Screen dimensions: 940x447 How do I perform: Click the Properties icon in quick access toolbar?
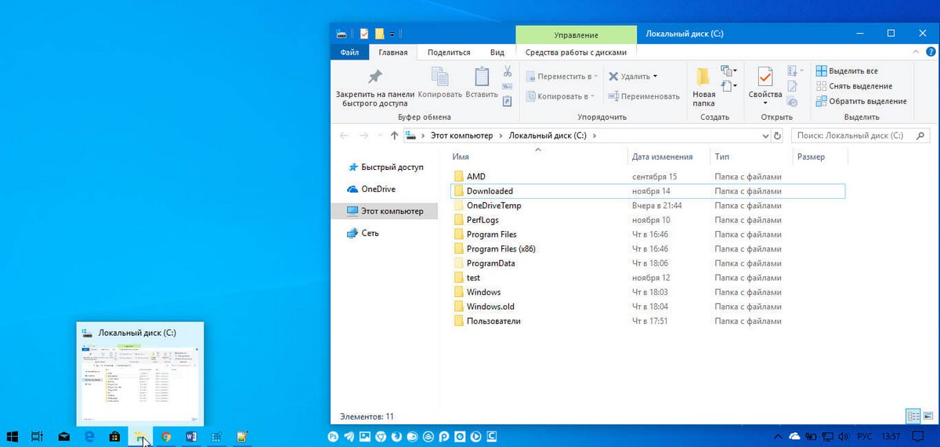pyautogui.click(x=364, y=34)
